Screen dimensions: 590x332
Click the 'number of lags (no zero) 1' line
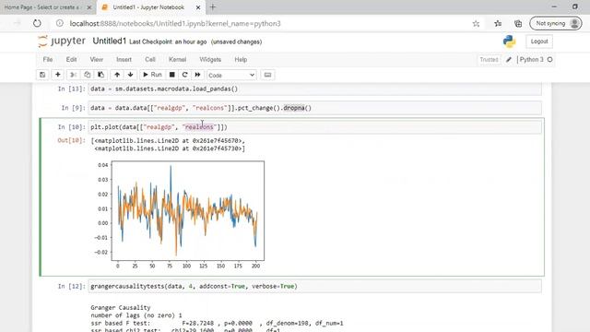(x=136, y=315)
